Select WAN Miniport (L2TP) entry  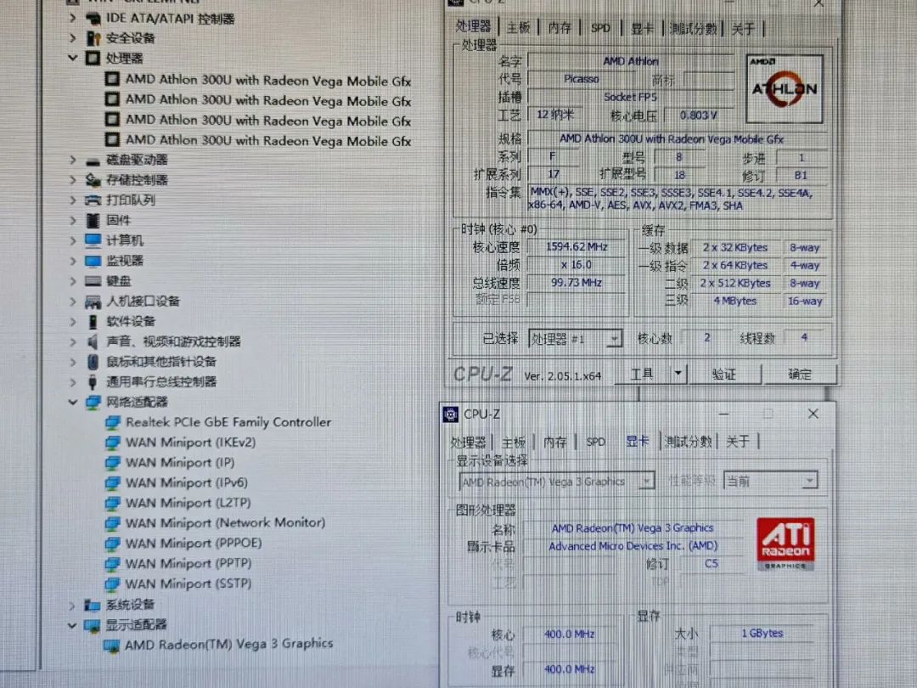click(188, 503)
